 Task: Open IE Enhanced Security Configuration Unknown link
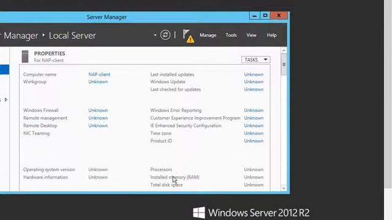point(254,125)
